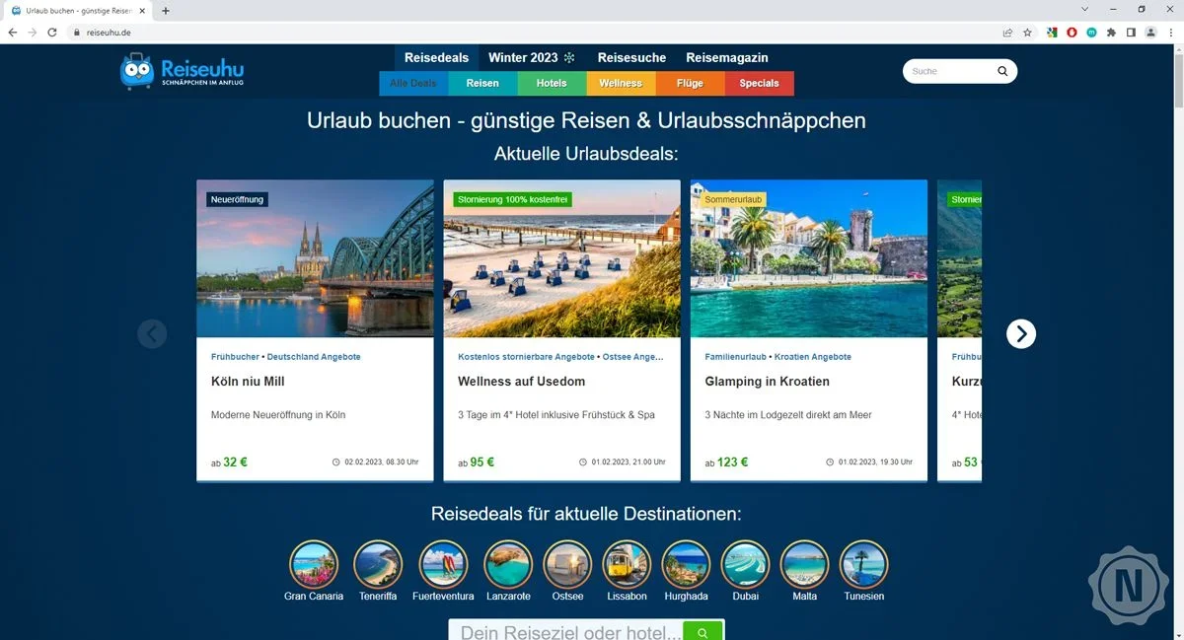Switch to the Wellness deals tab
This screenshot has width=1184, height=640.
click(x=621, y=84)
